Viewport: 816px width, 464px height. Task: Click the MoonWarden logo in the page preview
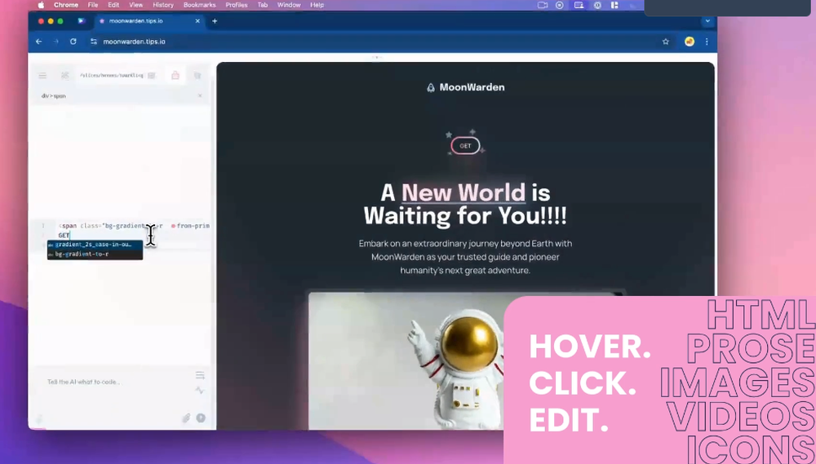point(466,87)
